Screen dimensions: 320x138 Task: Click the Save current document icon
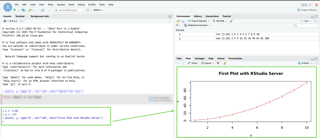click(x=38, y=10)
